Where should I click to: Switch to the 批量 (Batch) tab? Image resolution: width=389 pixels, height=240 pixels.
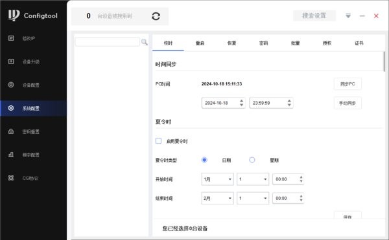point(295,43)
